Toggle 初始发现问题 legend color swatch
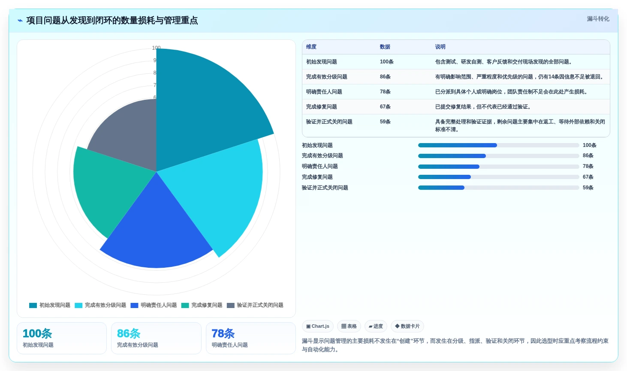The width and height of the screenshot is (627, 371). [33, 305]
